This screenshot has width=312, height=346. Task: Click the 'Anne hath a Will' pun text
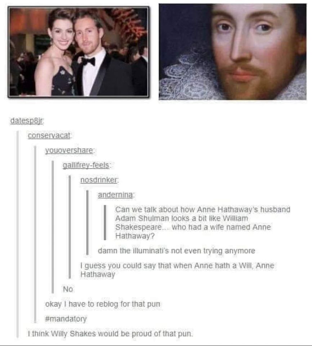(177, 270)
